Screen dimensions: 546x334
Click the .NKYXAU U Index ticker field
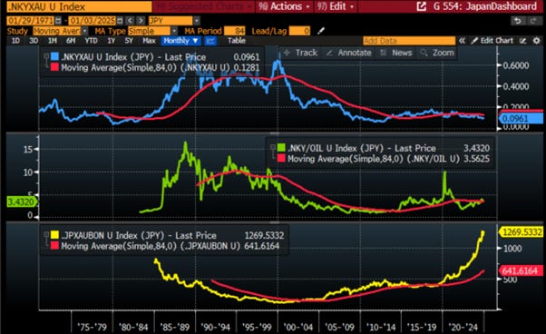(x=79, y=6)
